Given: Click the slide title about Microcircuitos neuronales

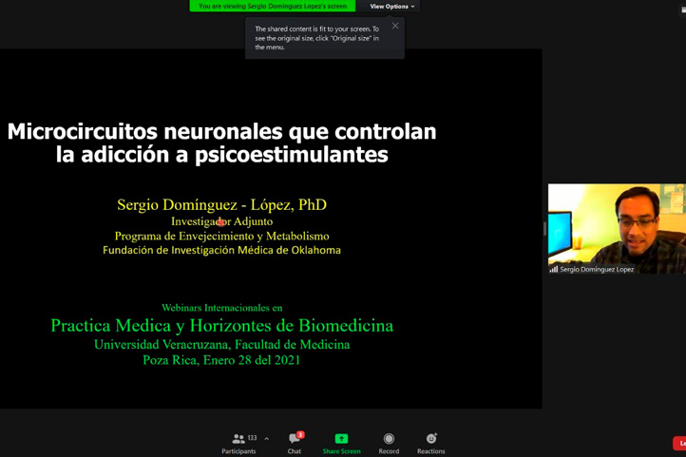Looking at the screenshot, I should [x=221, y=143].
